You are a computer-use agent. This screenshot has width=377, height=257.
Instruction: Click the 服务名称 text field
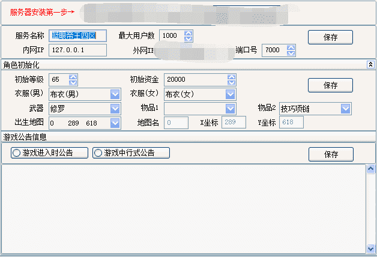pyautogui.click(x=77, y=36)
